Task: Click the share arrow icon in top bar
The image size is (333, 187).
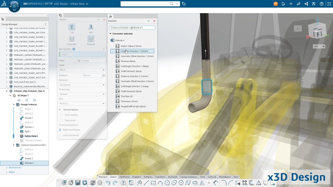Action: pos(299,4)
